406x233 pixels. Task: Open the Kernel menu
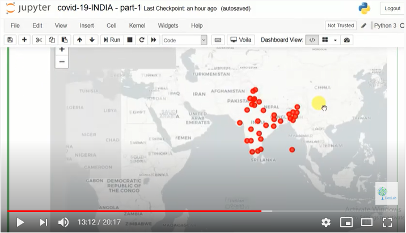[x=137, y=25]
